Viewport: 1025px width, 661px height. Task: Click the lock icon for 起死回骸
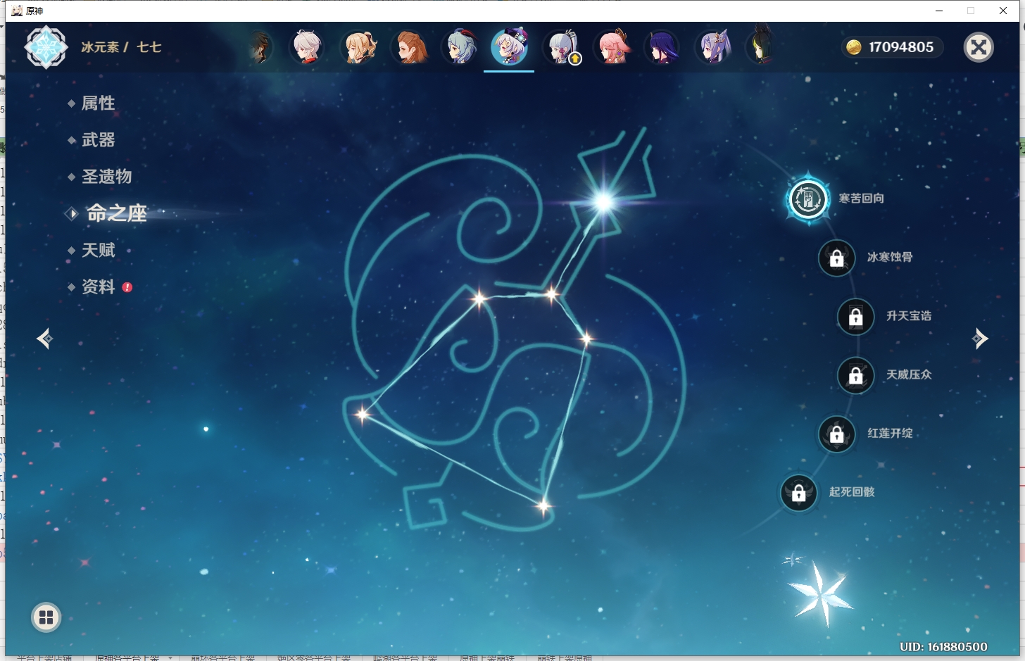click(x=798, y=493)
